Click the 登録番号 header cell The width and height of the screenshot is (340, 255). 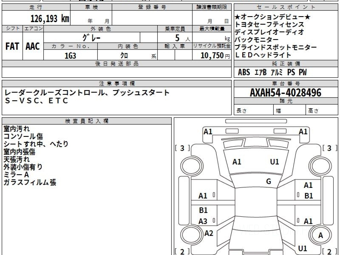coord(152,7)
